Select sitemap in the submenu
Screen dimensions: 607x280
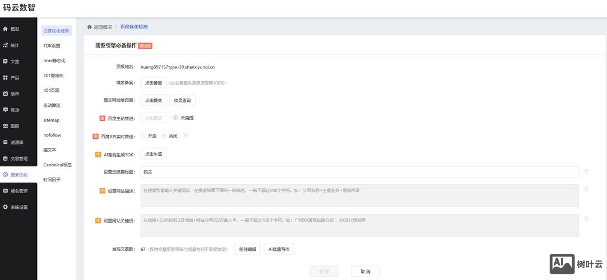coord(52,120)
